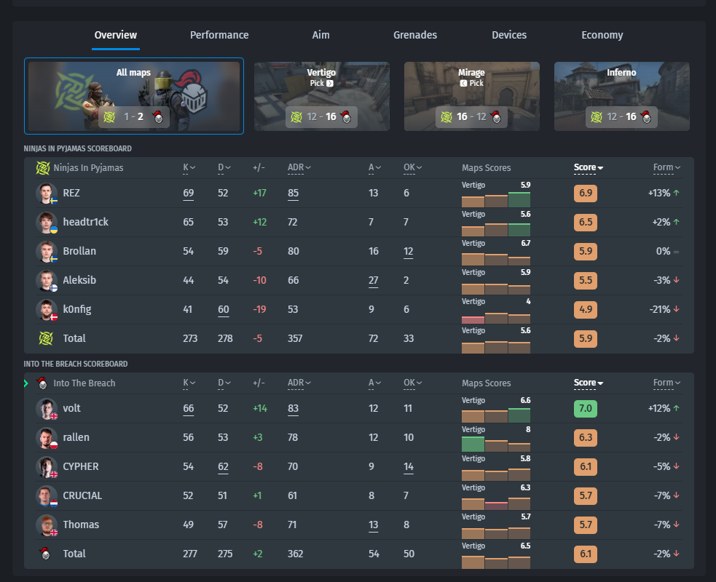Open the Mirage map card
This screenshot has height=582, width=716.
(472, 96)
